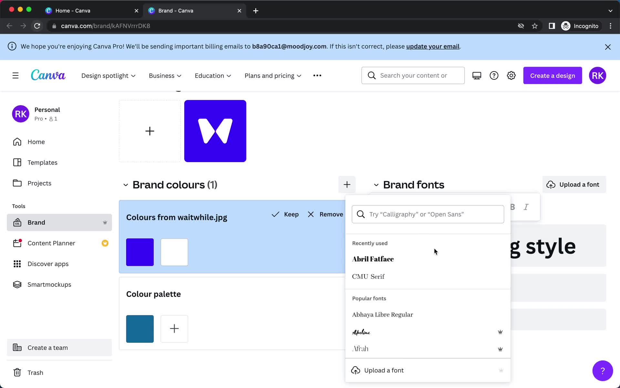Close the Home - Canva tab
The width and height of the screenshot is (620, 388).
pyautogui.click(x=136, y=11)
